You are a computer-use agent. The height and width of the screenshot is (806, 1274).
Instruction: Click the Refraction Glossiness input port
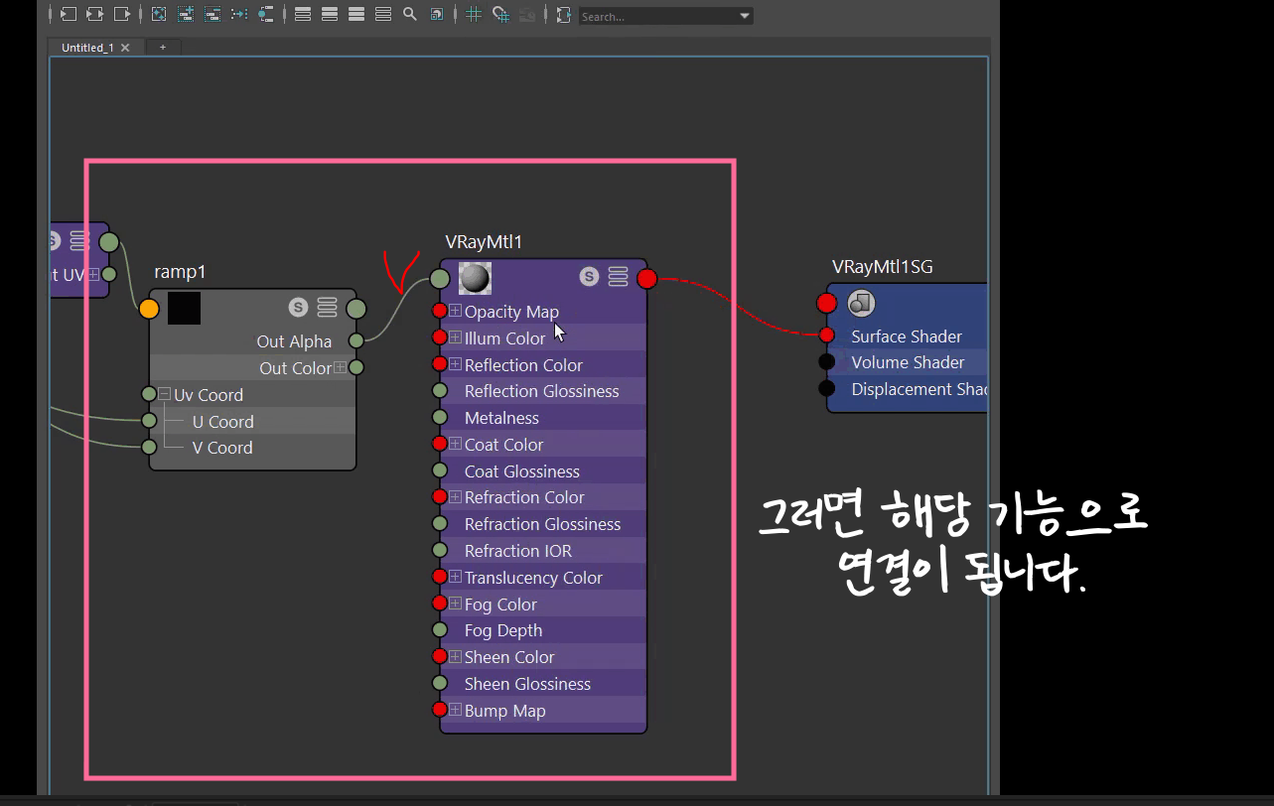coord(440,523)
